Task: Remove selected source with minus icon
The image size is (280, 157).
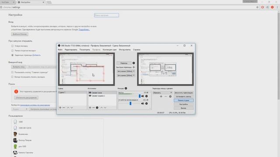Action: coord(93,108)
